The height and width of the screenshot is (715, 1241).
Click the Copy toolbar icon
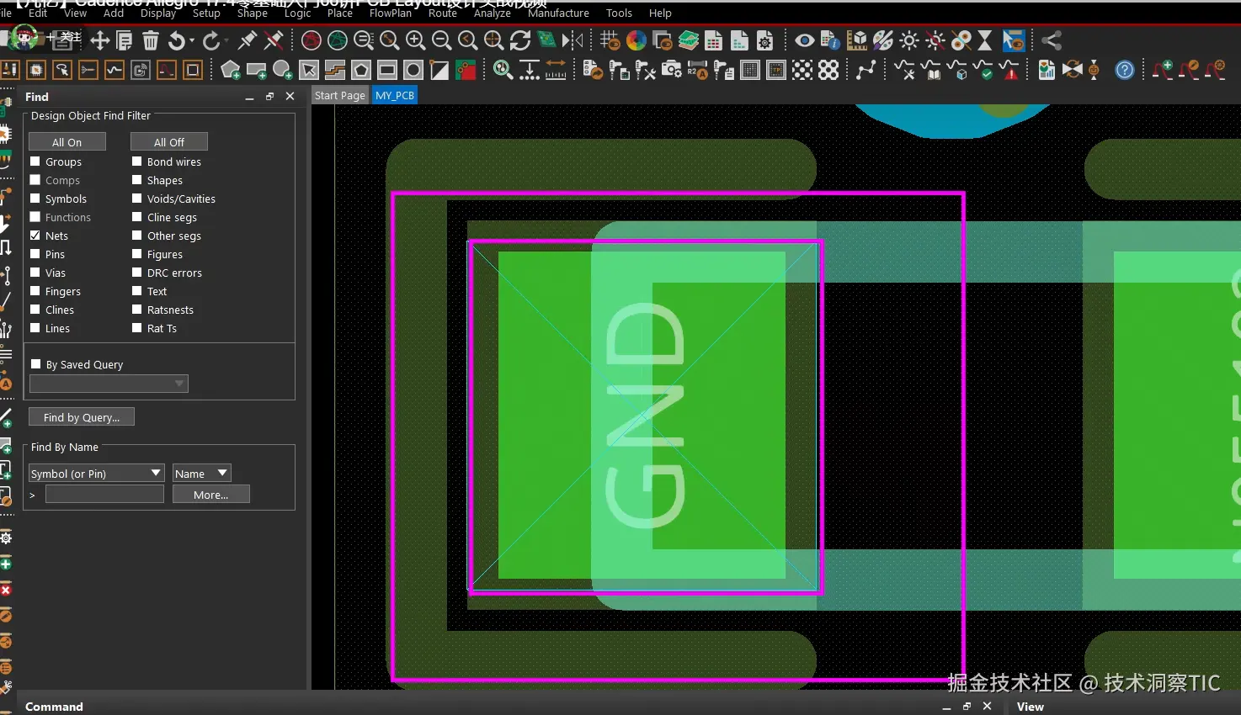coord(125,40)
